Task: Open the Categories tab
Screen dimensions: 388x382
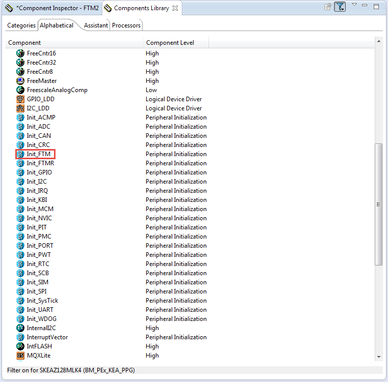Action: [x=21, y=25]
